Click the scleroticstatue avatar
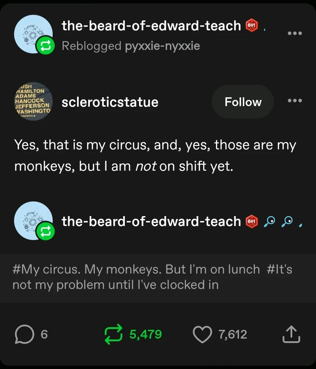Image resolution: width=316 pixels, height=369 pixels. tap(32, 102)
